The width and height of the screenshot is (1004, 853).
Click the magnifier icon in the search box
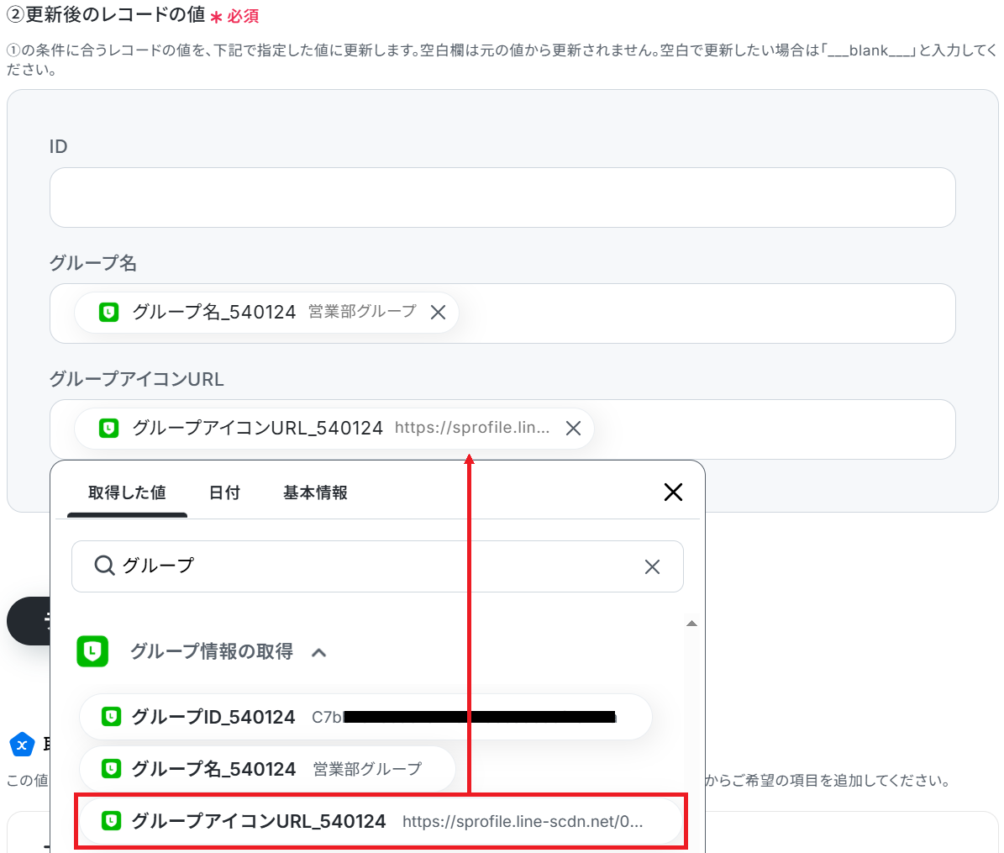tap(104, 566)
